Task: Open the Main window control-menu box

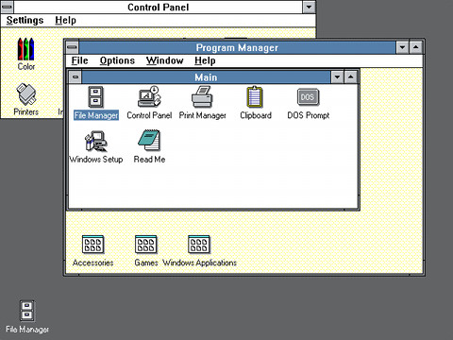Action: (x=75, y=77)
